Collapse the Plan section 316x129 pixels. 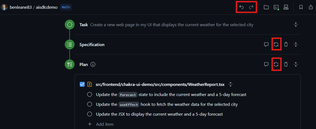tap(296, 64)
